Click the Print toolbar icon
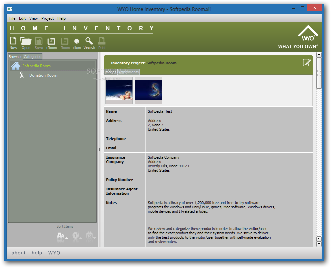331x268 pixels. pos(102,43)
